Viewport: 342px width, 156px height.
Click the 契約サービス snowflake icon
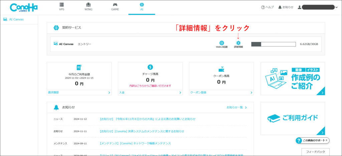(56, 28)
